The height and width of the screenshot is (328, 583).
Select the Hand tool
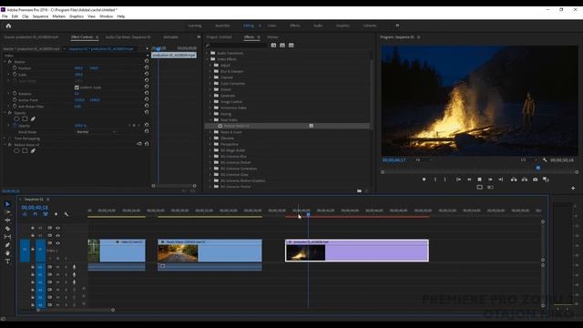pyautogui.click(x=7, y=253)
